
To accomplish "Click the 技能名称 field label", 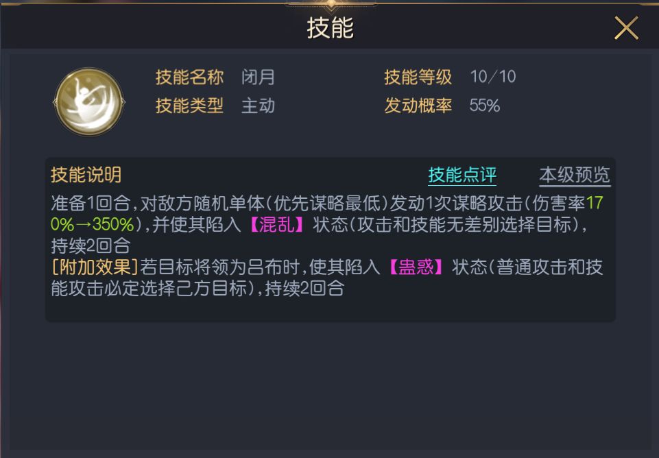I will [190, 77].
